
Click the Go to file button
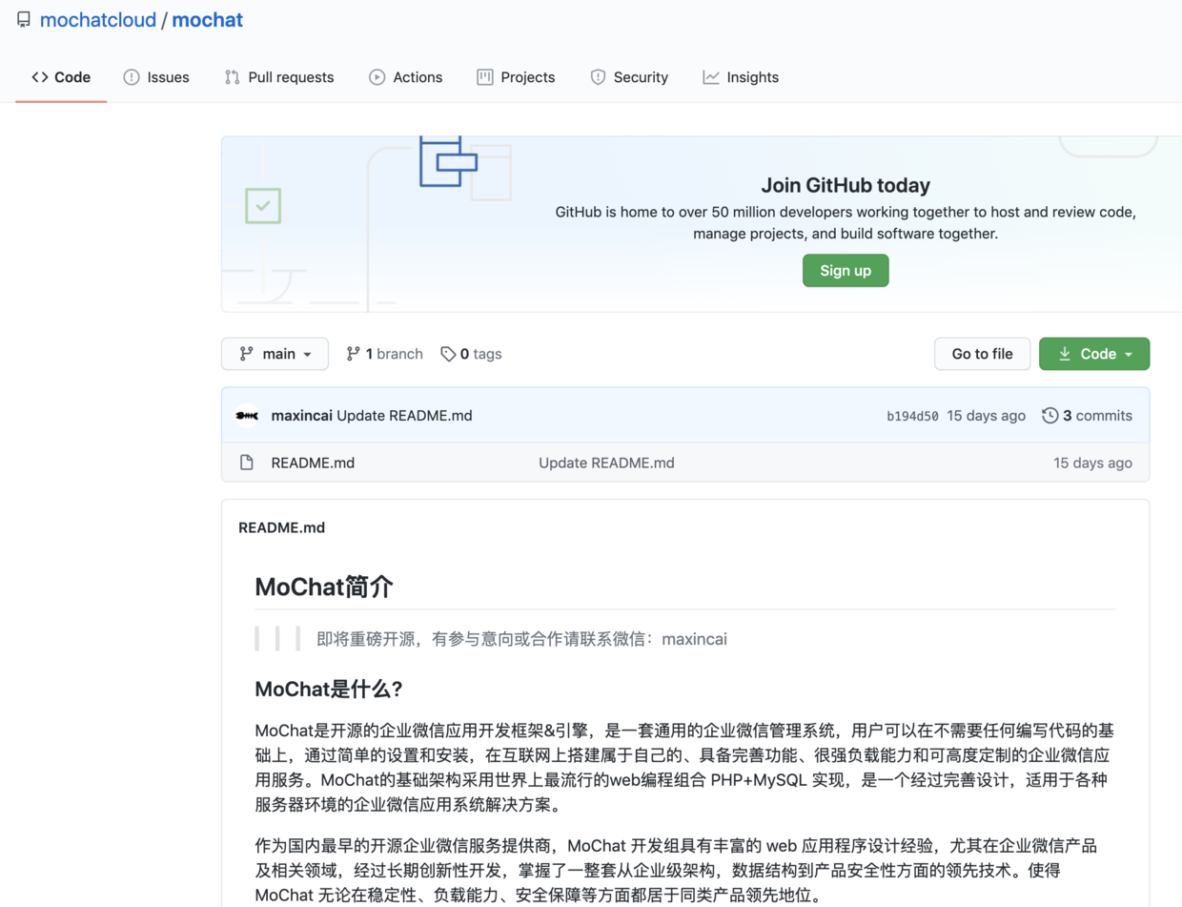coord(982,354)
